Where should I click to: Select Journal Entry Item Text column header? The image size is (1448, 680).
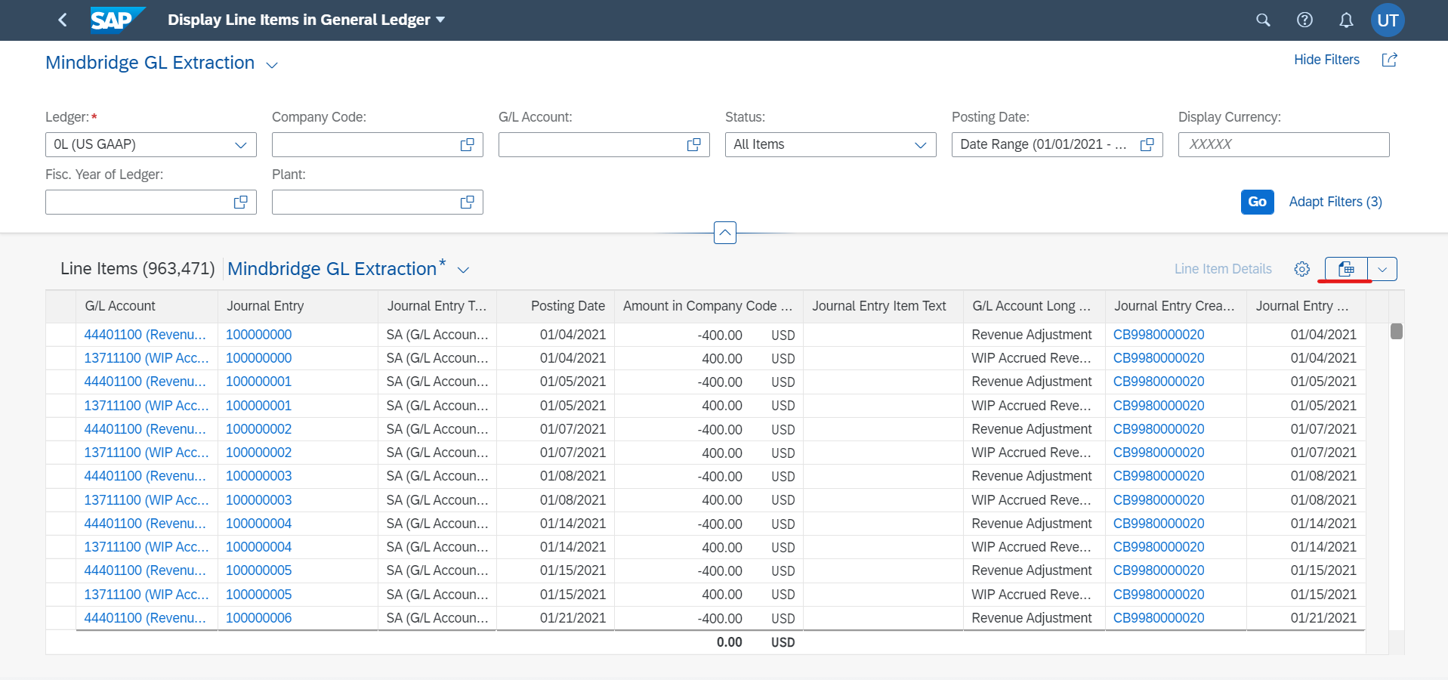(x=883, y=306)
